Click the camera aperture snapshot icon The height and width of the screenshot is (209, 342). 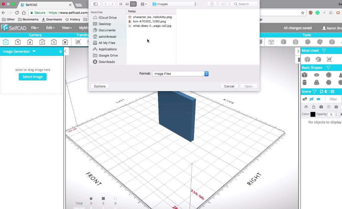click(54, 42)
